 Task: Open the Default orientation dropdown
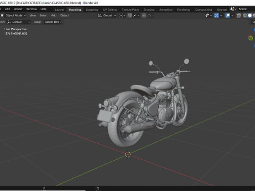point(19,22)
